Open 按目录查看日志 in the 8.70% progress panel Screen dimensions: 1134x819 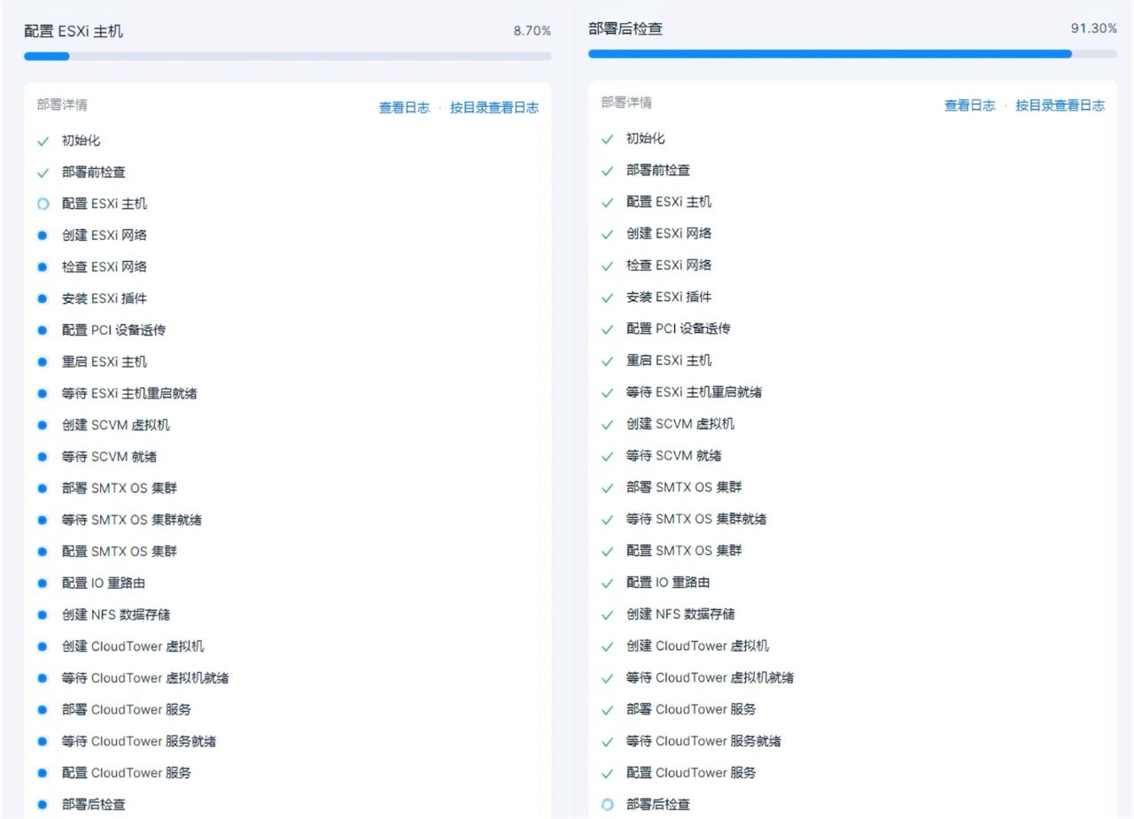pyautogui.click(x=493, y=108)
